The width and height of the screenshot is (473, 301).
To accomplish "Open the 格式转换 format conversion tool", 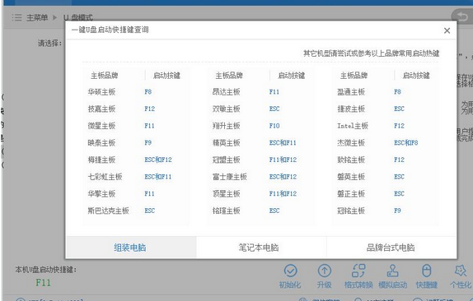I will pyautogui.click(x=358, y=271).
